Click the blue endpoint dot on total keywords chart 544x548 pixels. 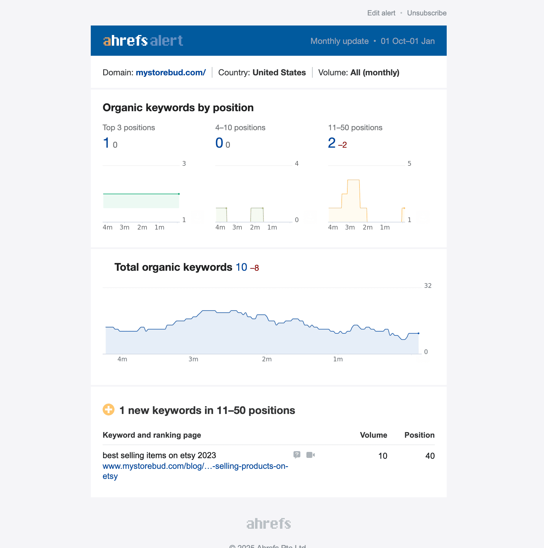[x=419, y=333]
